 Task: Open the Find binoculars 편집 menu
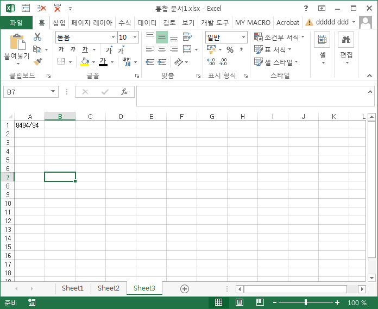(346, 48)
